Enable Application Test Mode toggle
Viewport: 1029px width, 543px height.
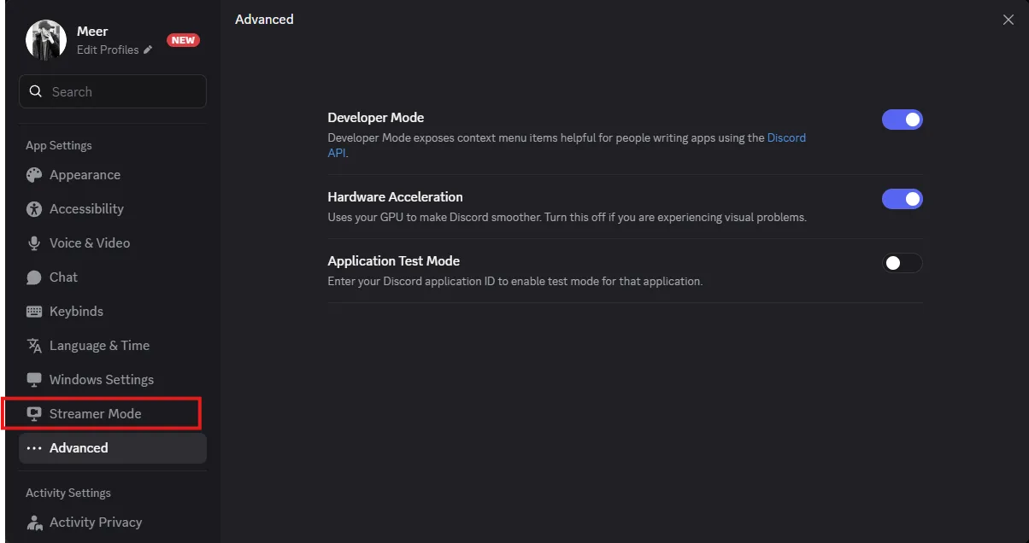point(902,264)
